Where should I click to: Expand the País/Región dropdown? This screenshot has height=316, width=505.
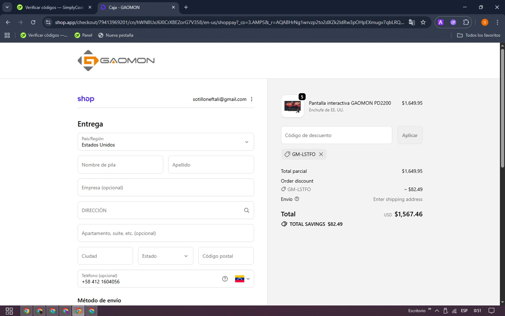166,142
